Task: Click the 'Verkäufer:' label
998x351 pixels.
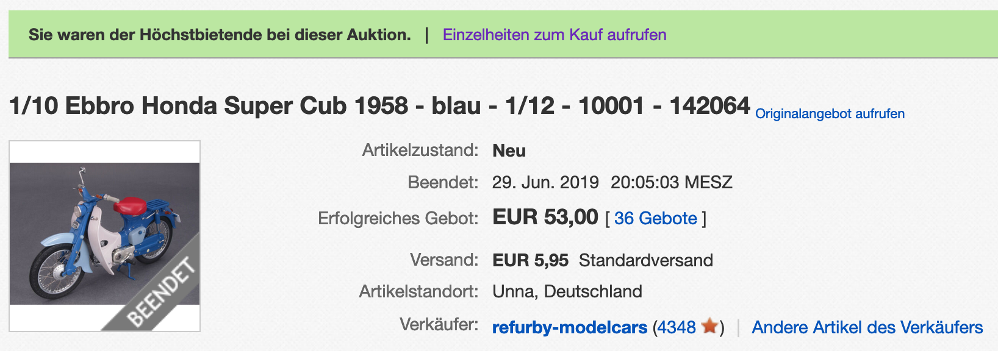Action: pos(439,324)
